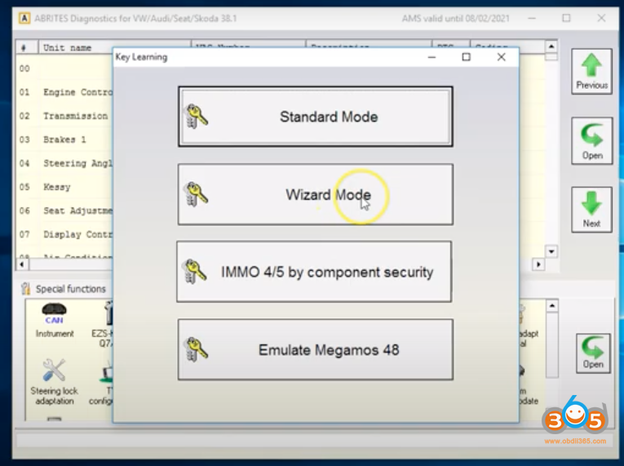The width and height of the screenshot is (624, 466).
Task: Select 02 Transmission row
Action: click(x=66, y=116)
